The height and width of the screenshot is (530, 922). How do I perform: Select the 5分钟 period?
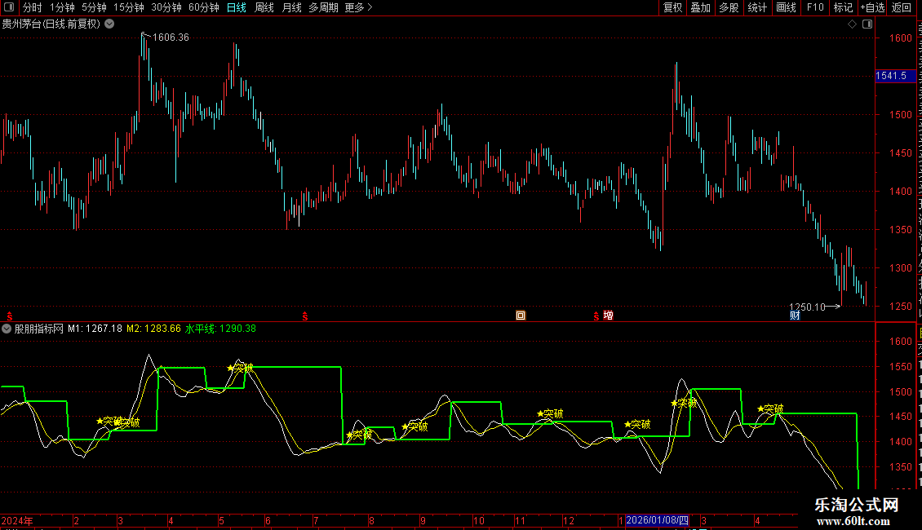(94, 7)
